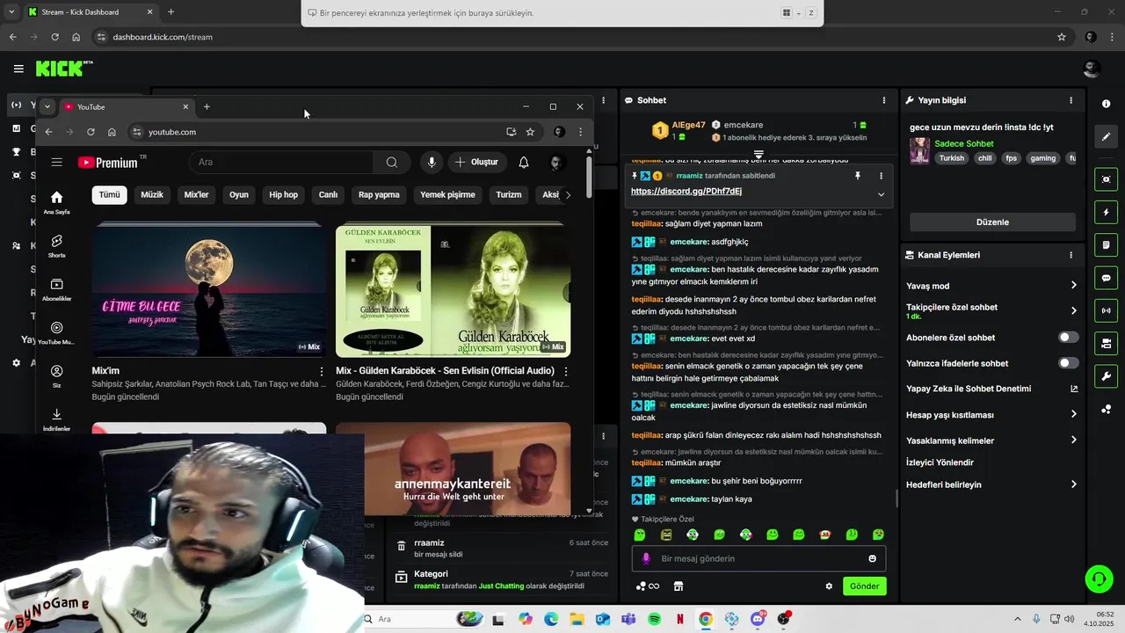This screenshot has height=633, width=1125.
Task: Open Netflix from the taskbar
Action: (x=679, y=619)
